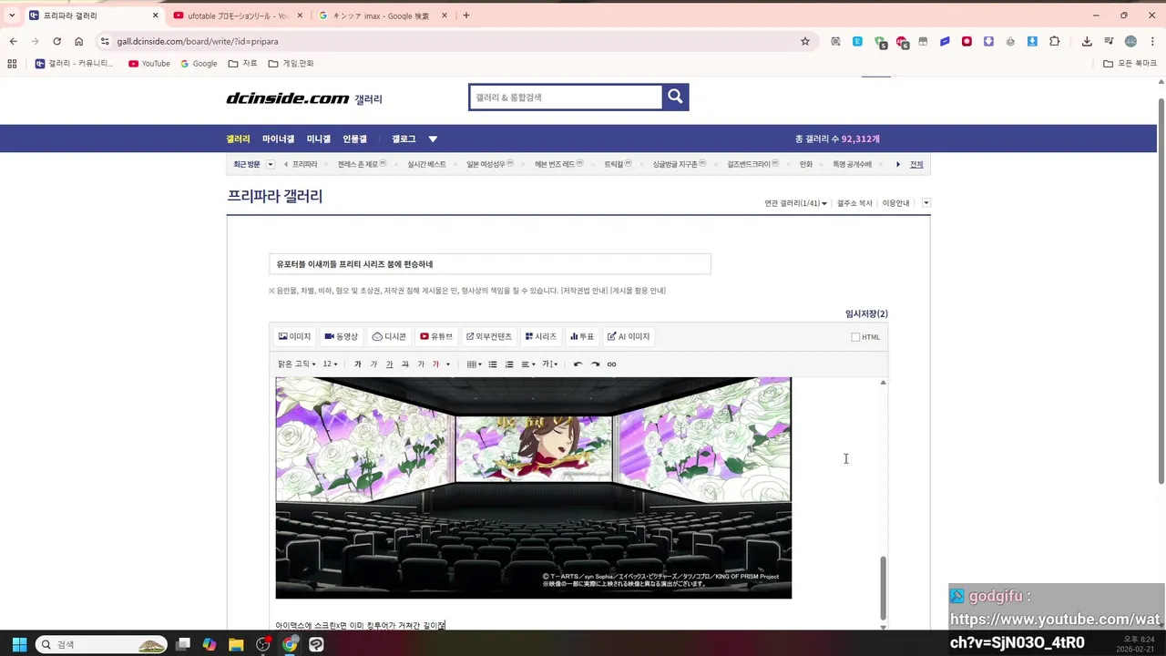Open the 저작권법 안내 link

584,291
